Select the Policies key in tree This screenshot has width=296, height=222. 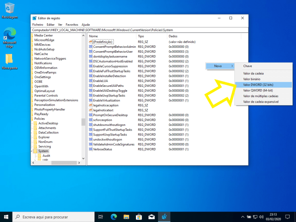coord(40,119)
